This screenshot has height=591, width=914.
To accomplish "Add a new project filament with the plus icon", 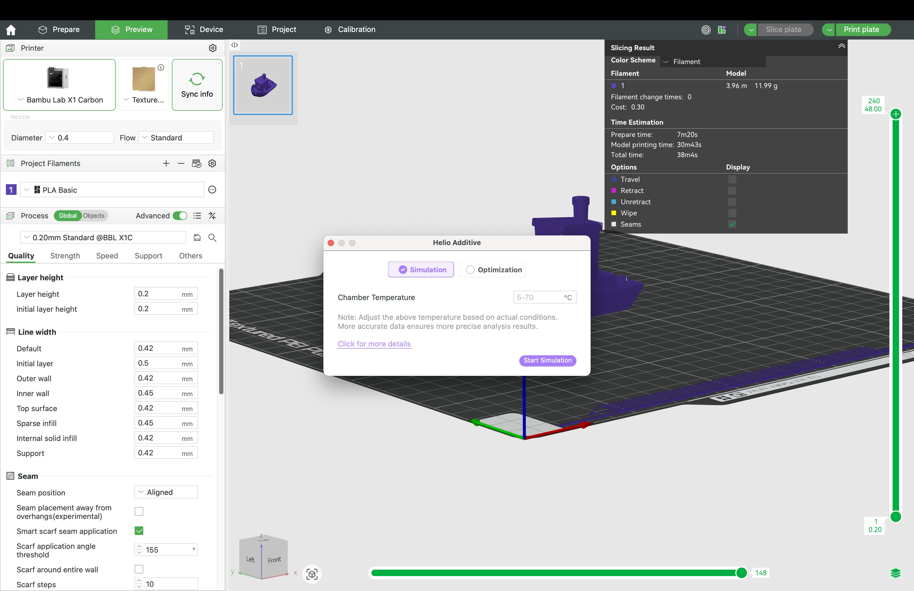I will pyautogui.click(x=166, y=163).
